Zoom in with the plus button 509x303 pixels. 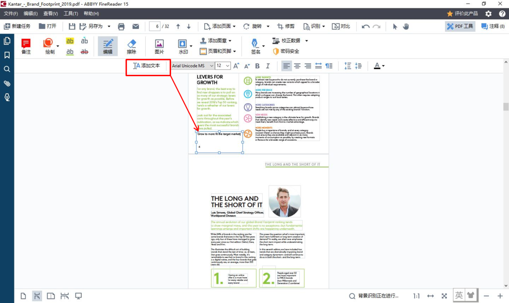coord(500,296)
